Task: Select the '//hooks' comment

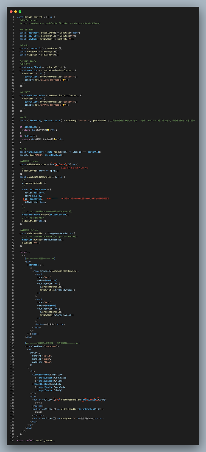Action: click(24, 45)
